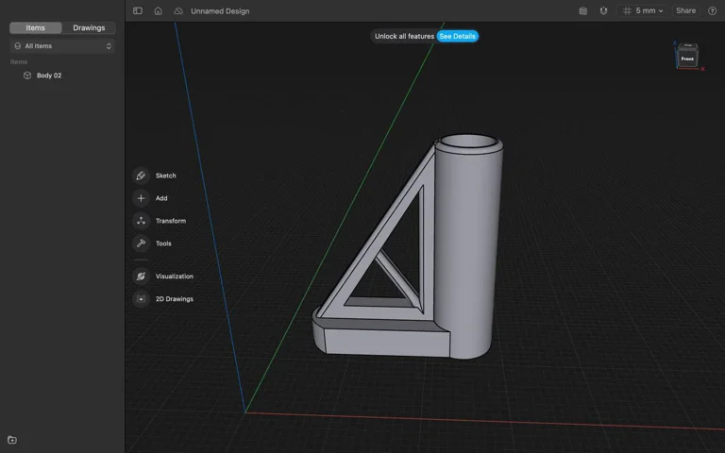Image resolution: width=725 pixels, height=453 pixels.
Task: Open the toolbox icon in top bar
Action: (x=582, y=11)
